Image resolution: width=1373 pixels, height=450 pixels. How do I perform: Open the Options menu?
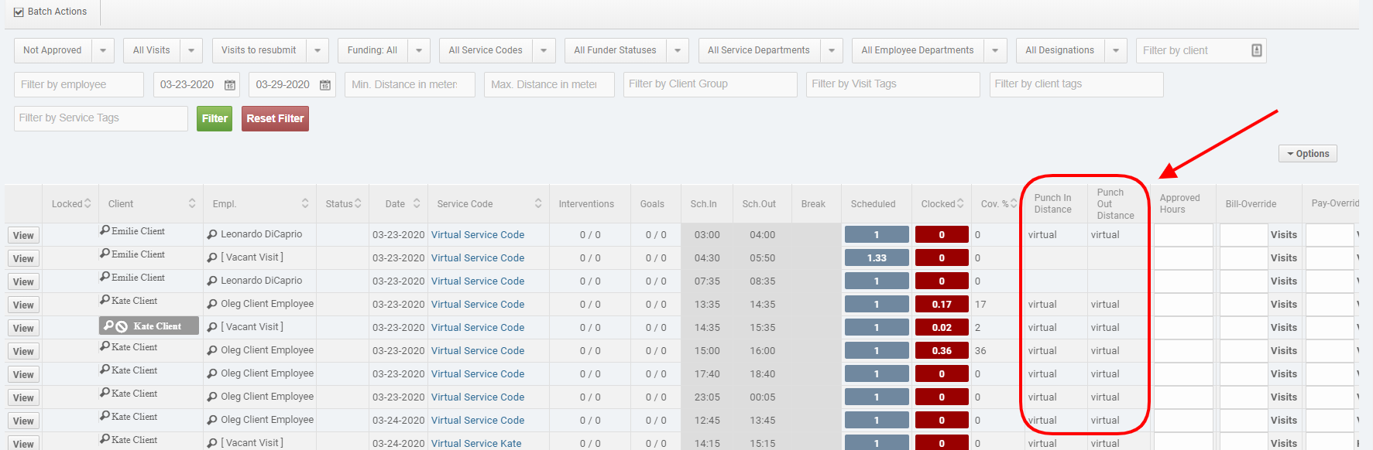pyautogui.click(x=1307, y=154)
